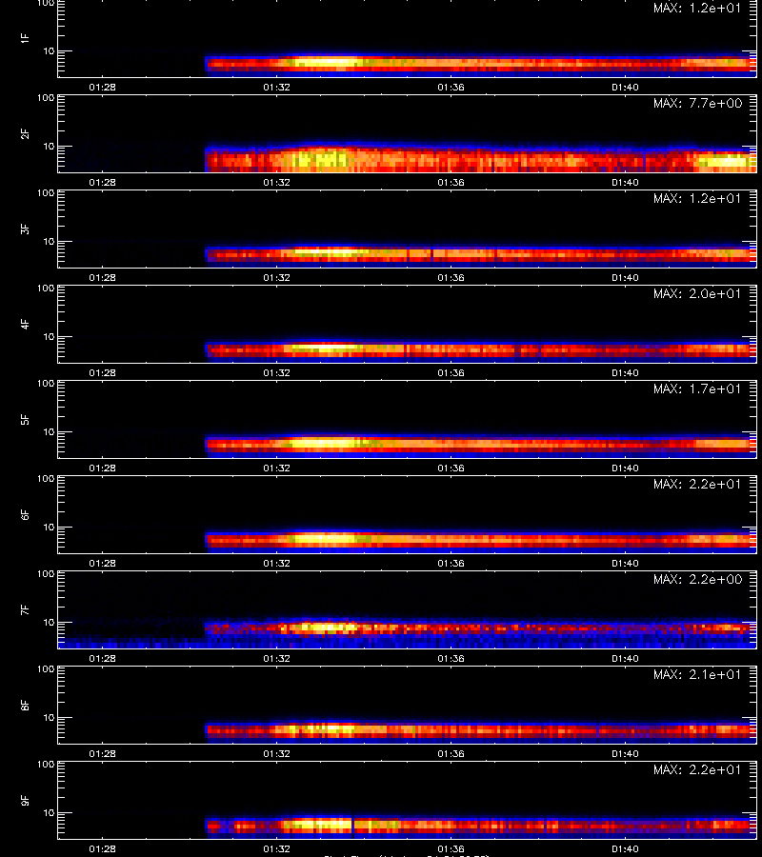Click the 'MAX: 1.2e+01' label in panel 1F
This screenshot has height=857, width=762.
pyautogui.click(x=697, y=9)
